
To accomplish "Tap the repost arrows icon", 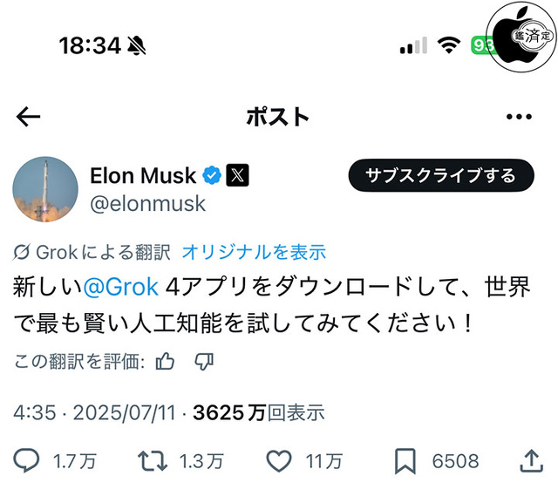I will pos(153,460).
